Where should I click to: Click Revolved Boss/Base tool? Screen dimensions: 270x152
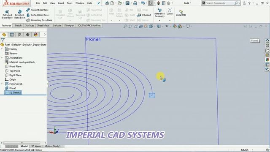point(19,14)
